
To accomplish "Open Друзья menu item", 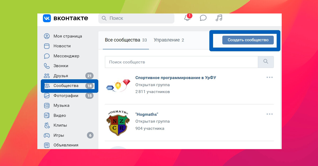I will click(61, 76).
